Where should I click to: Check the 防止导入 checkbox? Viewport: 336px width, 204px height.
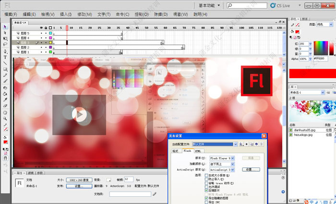pos(206,179)
